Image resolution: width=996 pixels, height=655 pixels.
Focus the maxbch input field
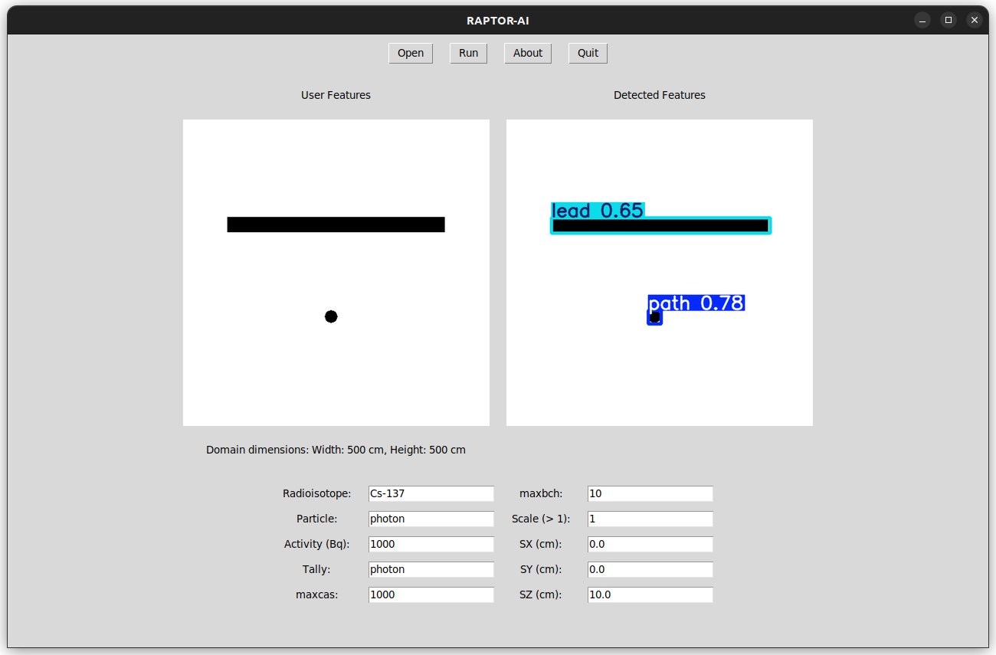tap(650, 494)
